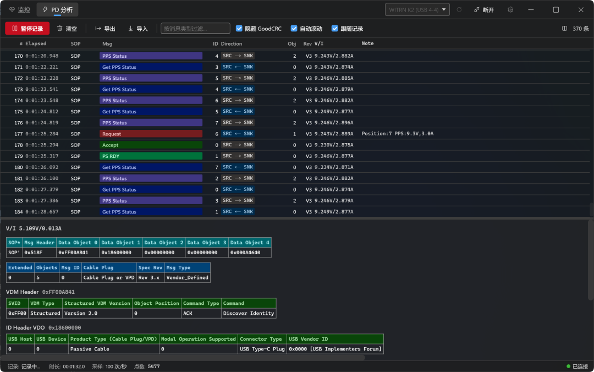Select Get PPS Status in row 171
Image resolution: width=594 pixels, height=372 pixels.
tap(151, 67)
